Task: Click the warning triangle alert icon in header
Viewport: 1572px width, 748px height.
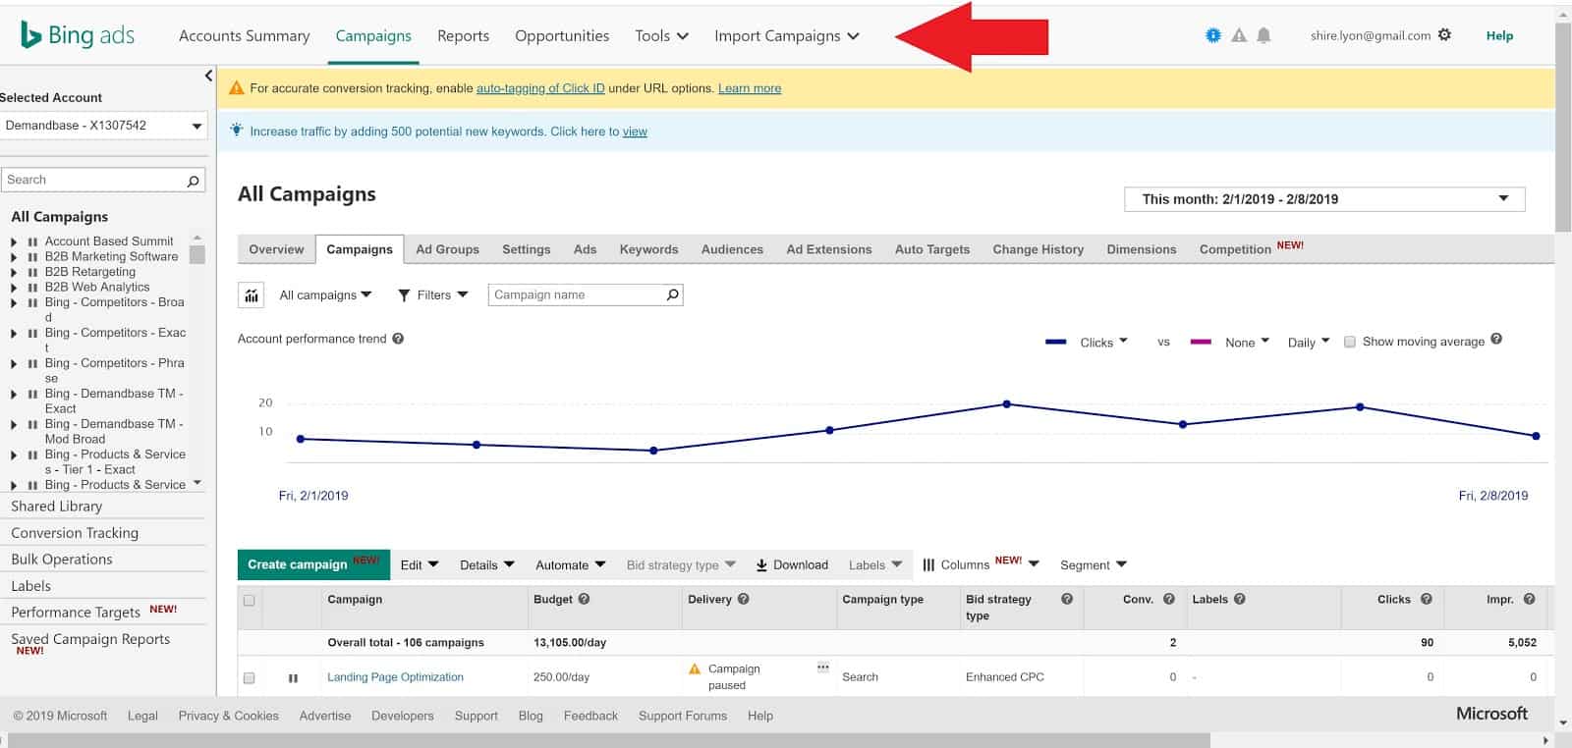Action: click(x=1239, y=35)
